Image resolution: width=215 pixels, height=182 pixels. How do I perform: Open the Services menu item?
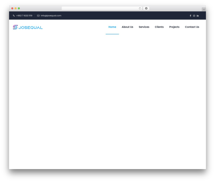click(x=144, y=27)
